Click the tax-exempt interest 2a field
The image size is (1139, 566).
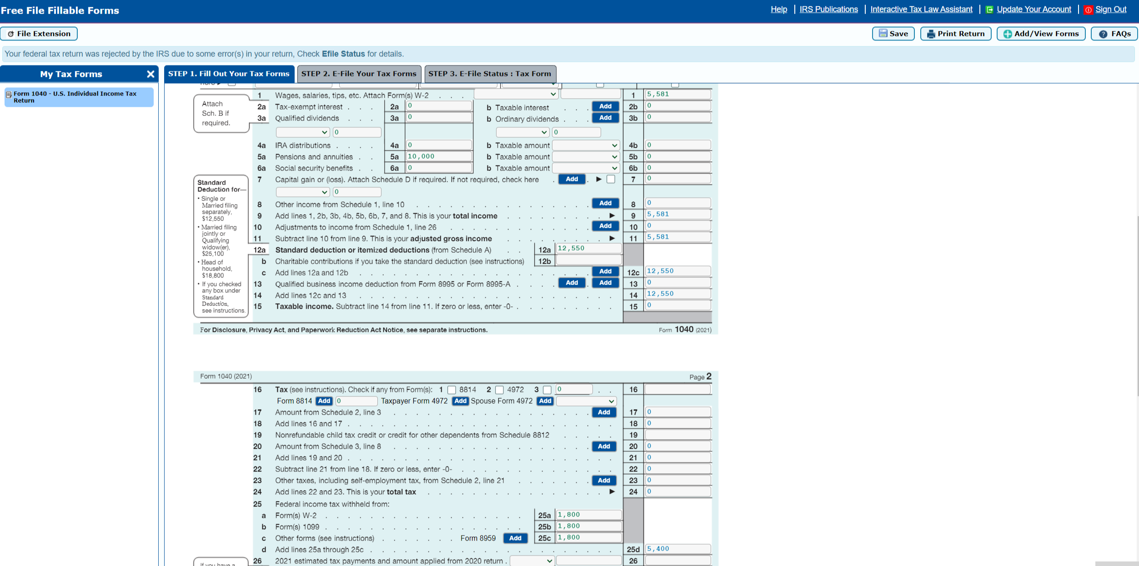click(439, 106)
